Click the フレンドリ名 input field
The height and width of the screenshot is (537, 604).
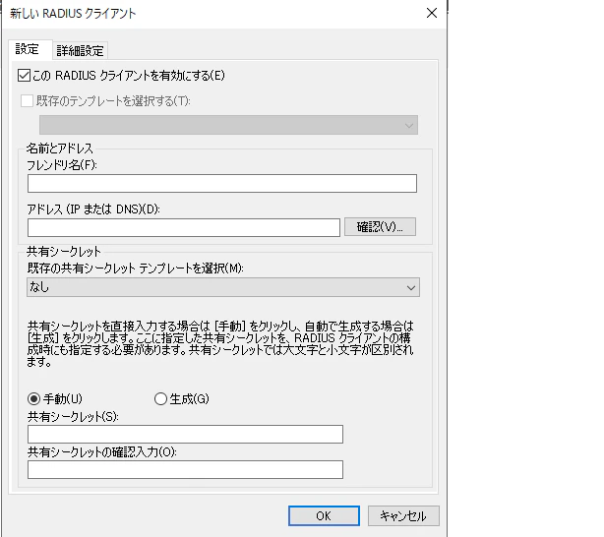point(222,183)
